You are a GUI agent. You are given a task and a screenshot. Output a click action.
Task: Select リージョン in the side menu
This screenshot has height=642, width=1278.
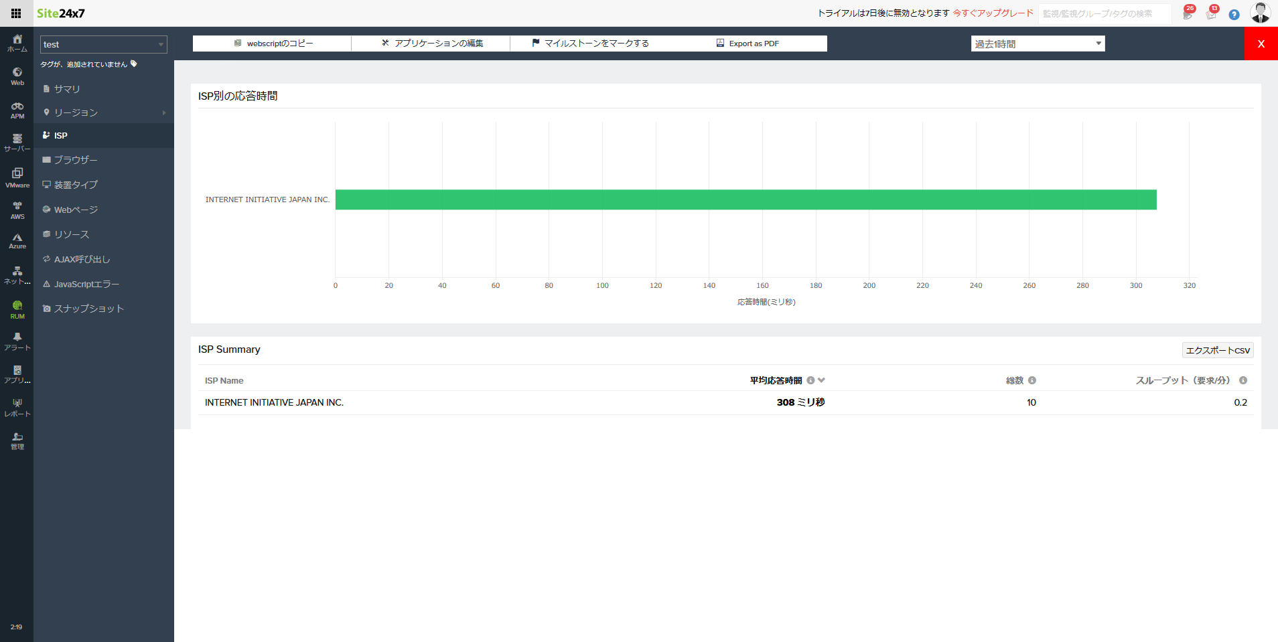(104, 112)
